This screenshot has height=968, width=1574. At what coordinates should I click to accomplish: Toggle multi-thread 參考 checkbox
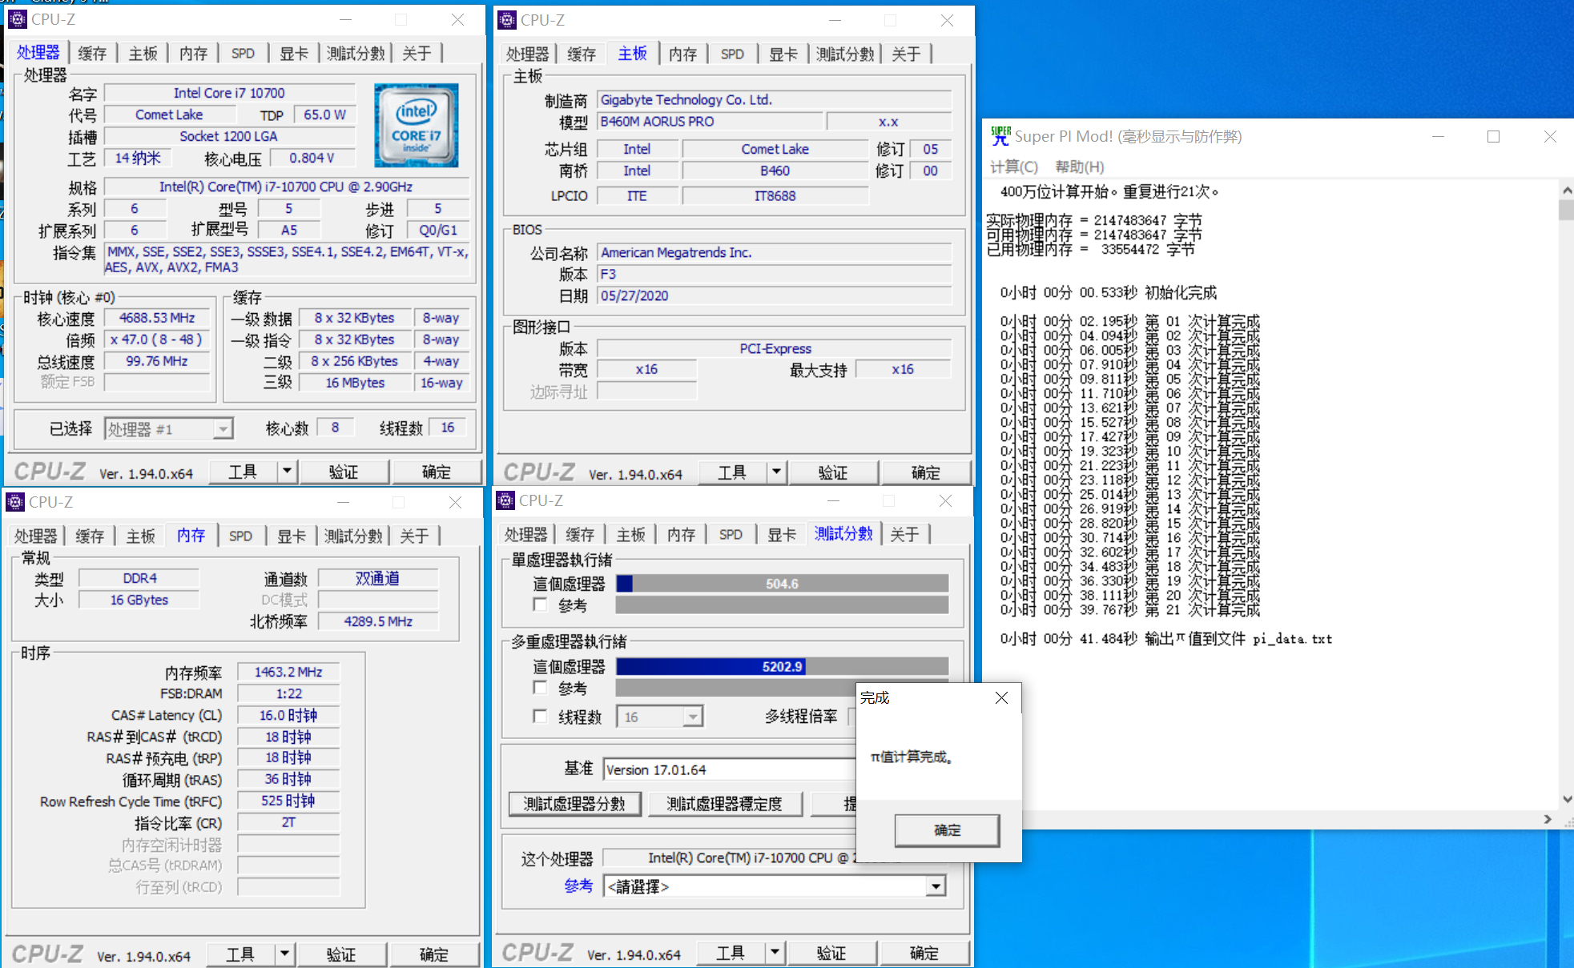[540, 687]
